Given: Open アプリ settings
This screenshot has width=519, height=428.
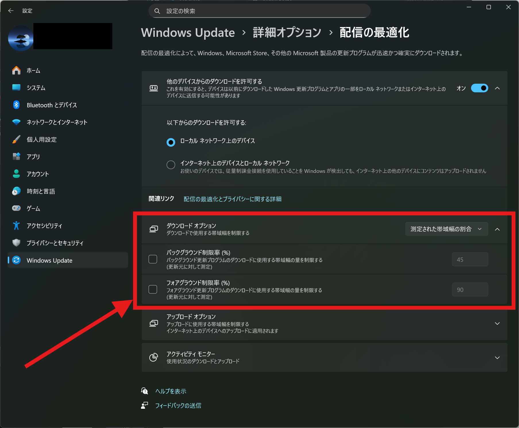Looking at the screenshot, I should (68, 157).
